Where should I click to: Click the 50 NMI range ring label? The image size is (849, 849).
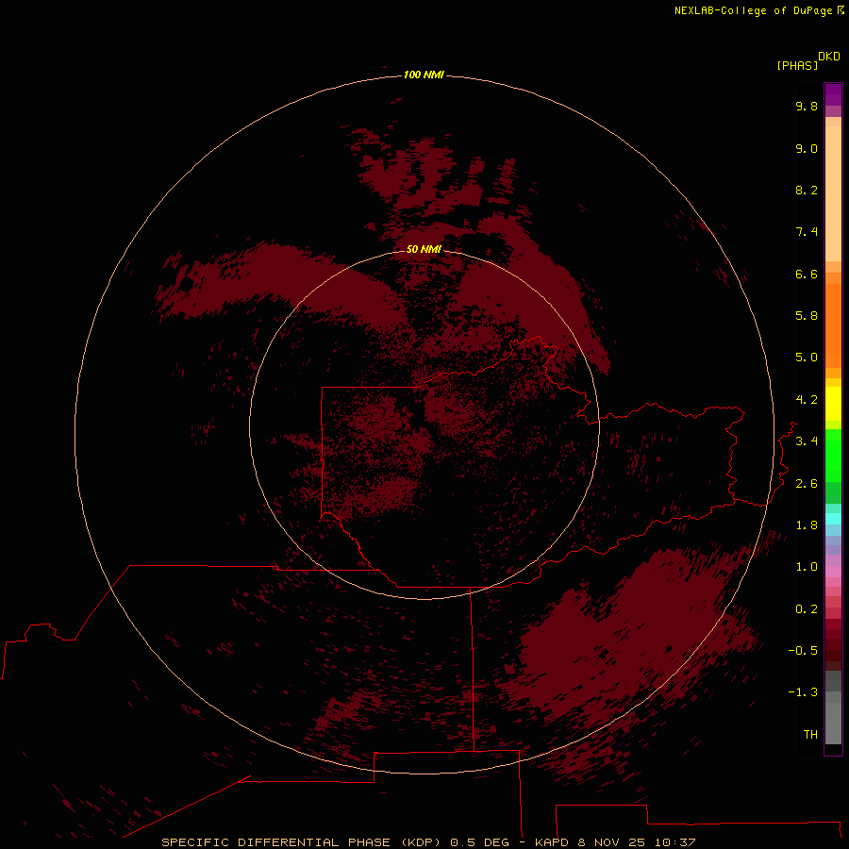[x=424, y=249]
